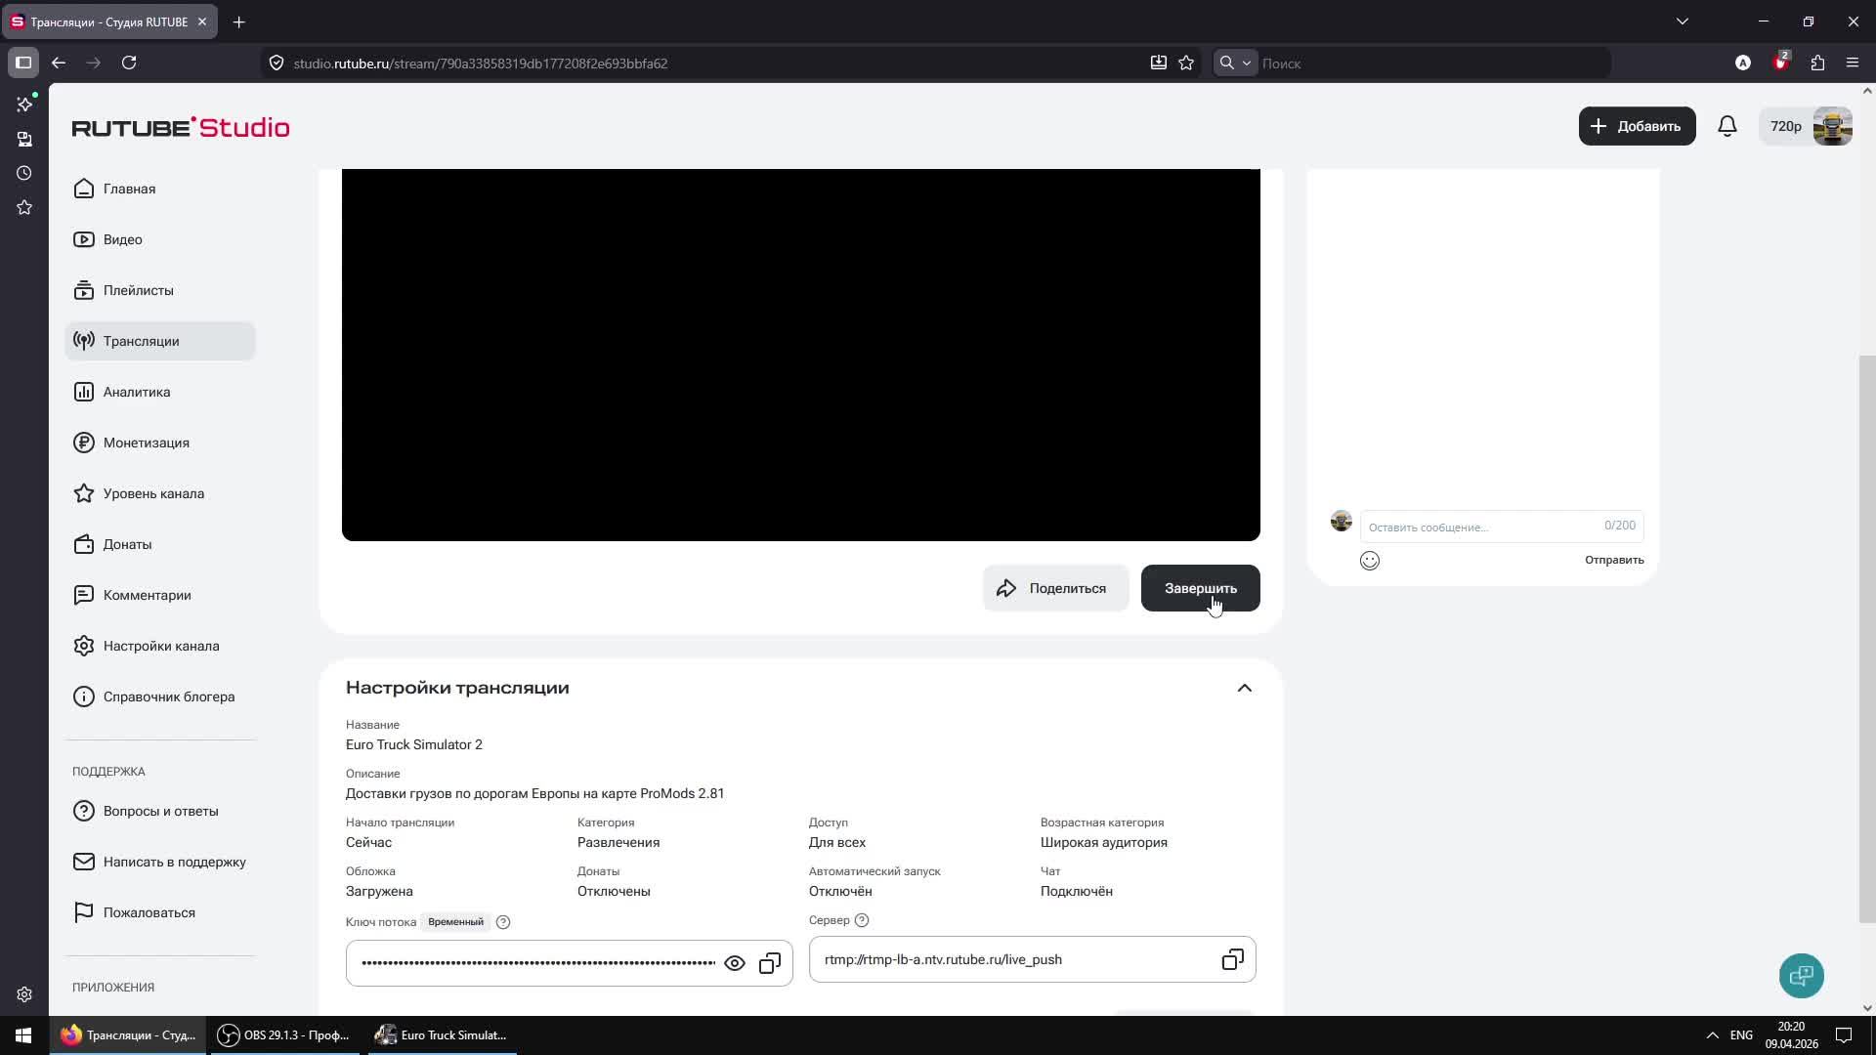The width and height of the screenshot is (1876, 1055).
Task: Open Аналитика in the sidebar
Action: coord(137,392)
